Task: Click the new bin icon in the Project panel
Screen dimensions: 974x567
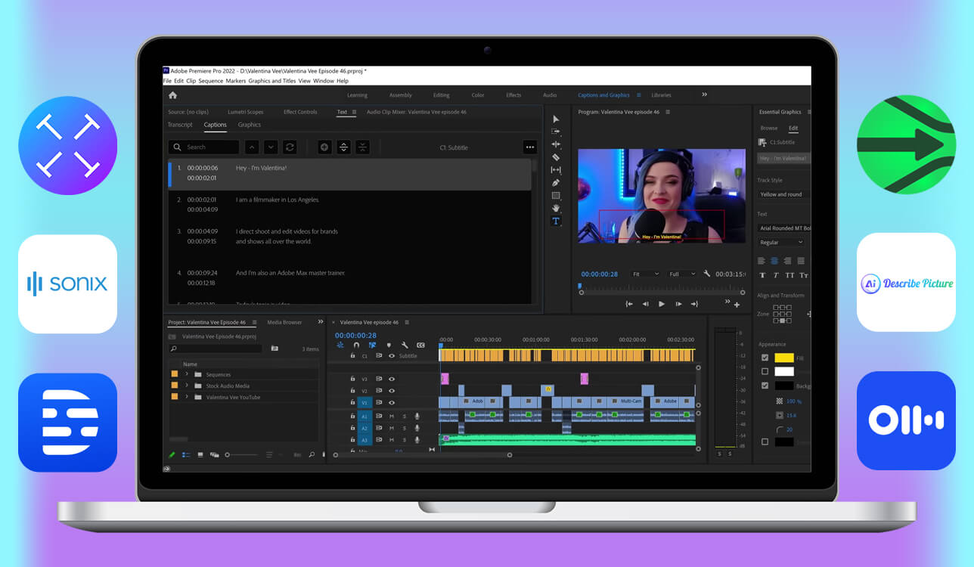Action: (x=275, y=349)
